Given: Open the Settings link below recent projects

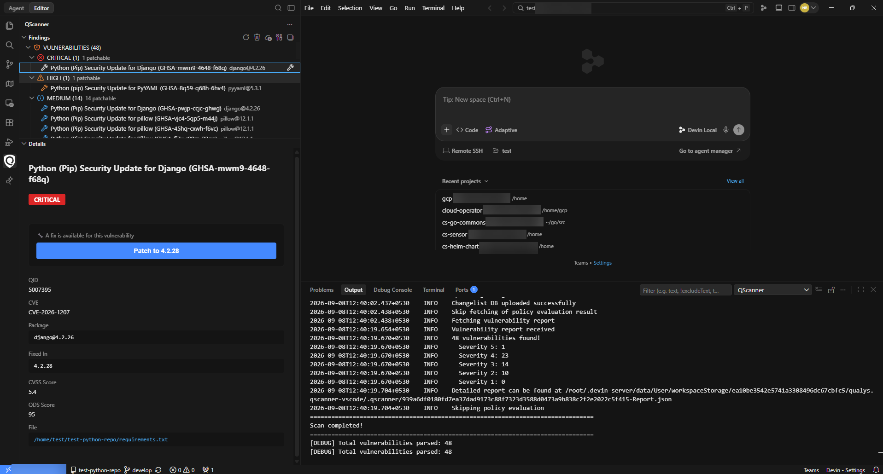Looking at the screenshot, I should pyautogui.click(x=602, y=263).
